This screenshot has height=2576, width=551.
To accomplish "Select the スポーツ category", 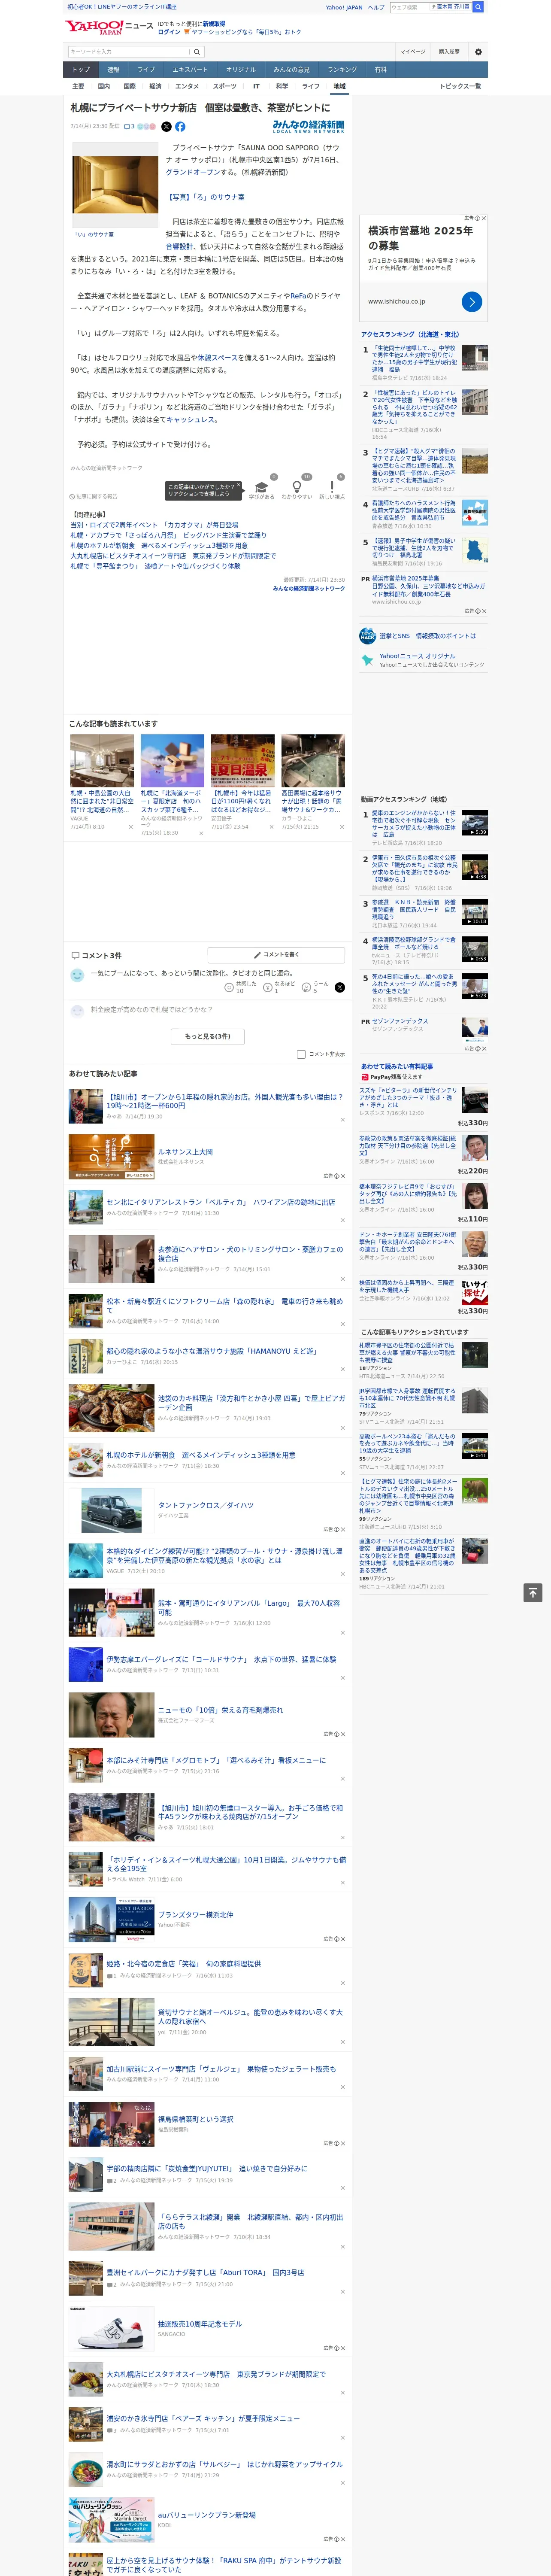I will 225,86.
